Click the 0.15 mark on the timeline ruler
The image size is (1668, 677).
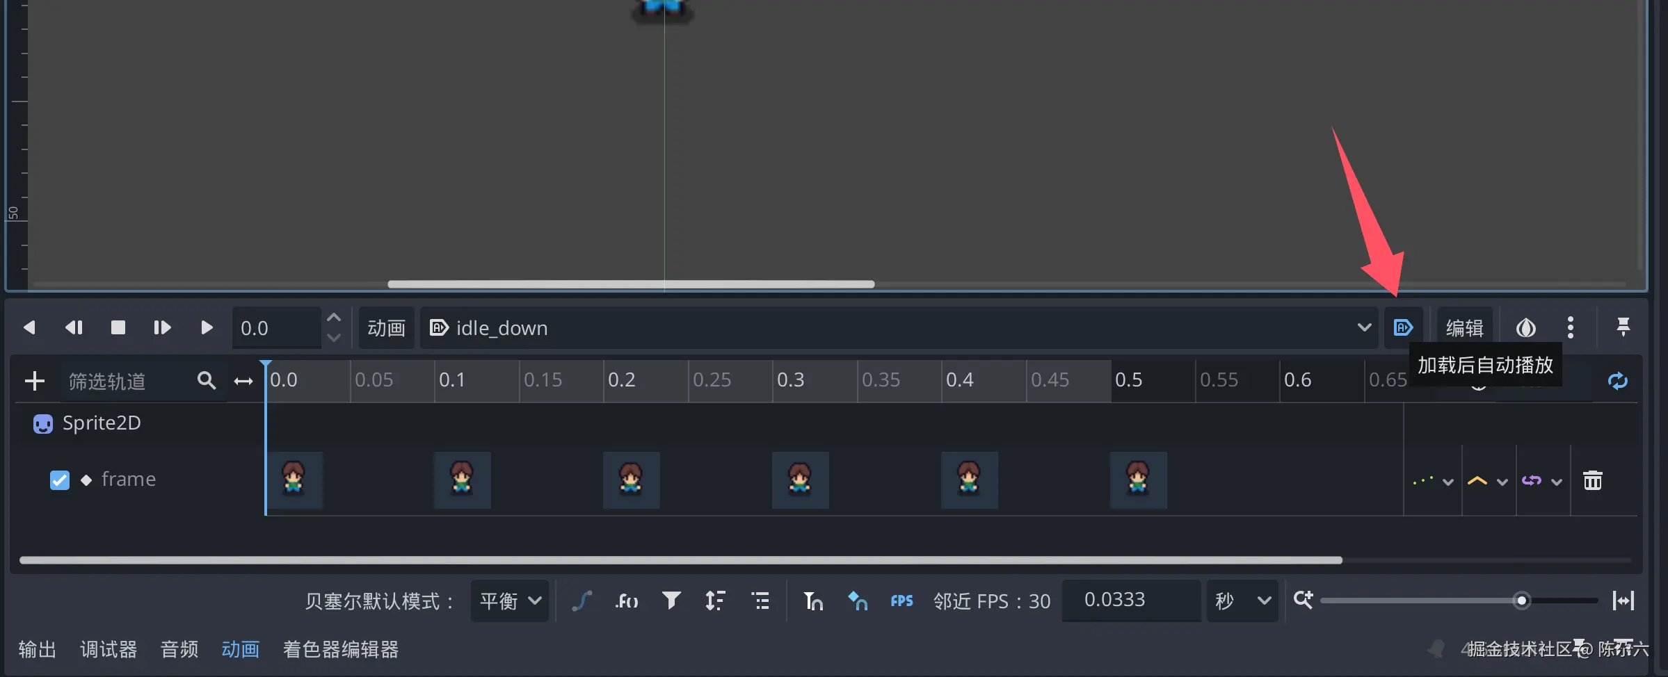click(x=543, y=380)
